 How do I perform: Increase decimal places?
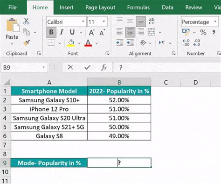pyautogui.click(x=186, y=42)
